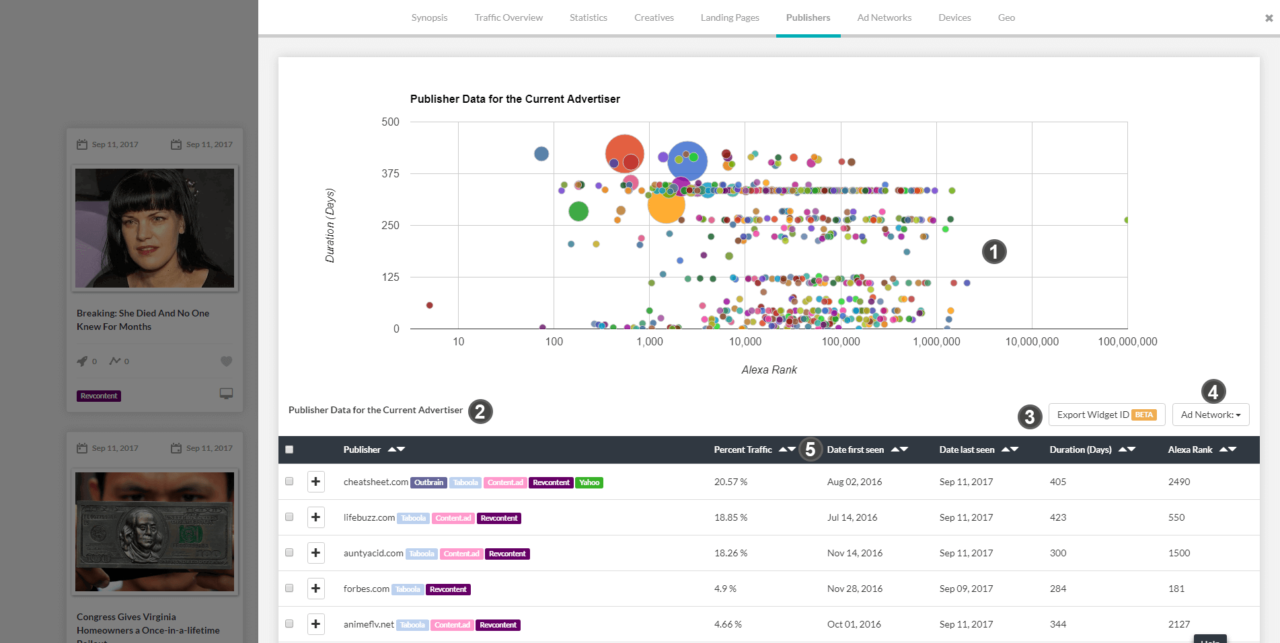Select the forbes.com row checkbox
1280x643 pixels.
tap(289, 589)
